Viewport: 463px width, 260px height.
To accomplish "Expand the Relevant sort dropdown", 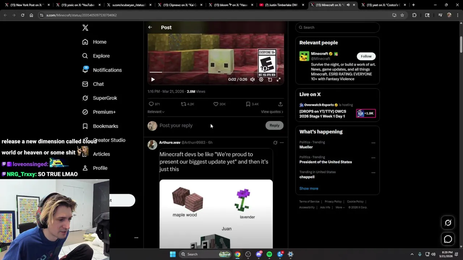I will (x=156, y=112).
